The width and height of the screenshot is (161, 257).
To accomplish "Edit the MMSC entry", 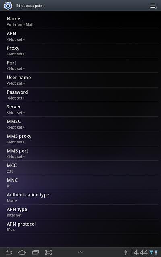I will (x=80, y=124).
